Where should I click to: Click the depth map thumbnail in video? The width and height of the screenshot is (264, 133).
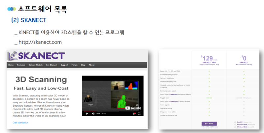[x=131, y=85]
